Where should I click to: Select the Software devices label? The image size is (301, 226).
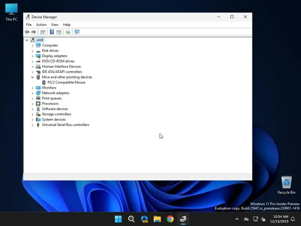pos(55,109)
